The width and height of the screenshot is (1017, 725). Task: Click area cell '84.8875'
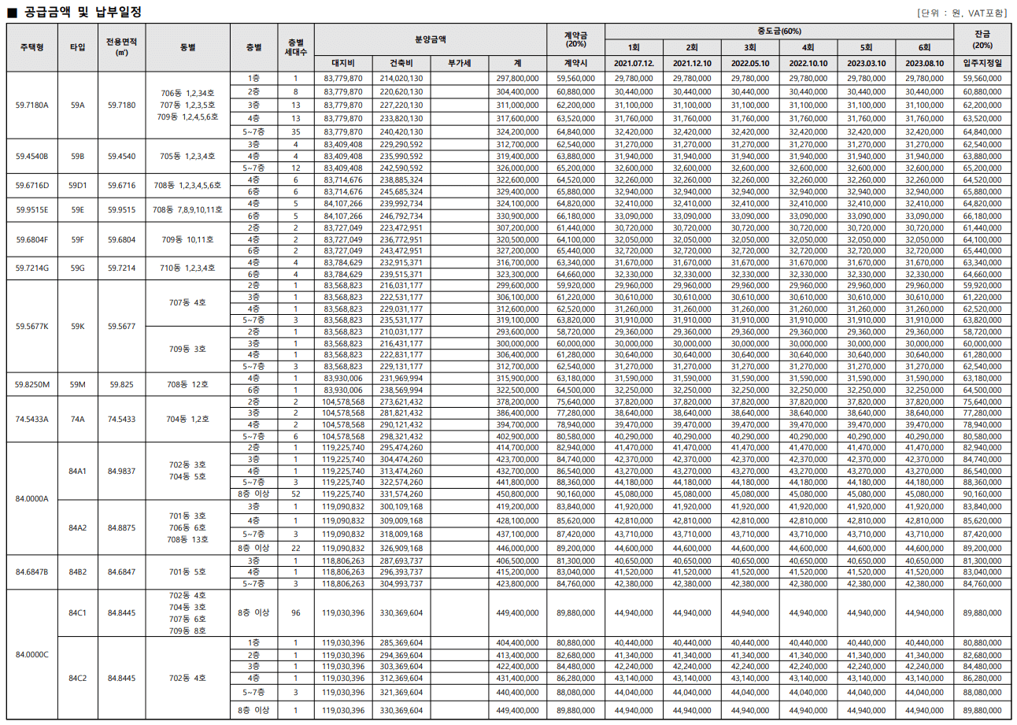point(122,527)
